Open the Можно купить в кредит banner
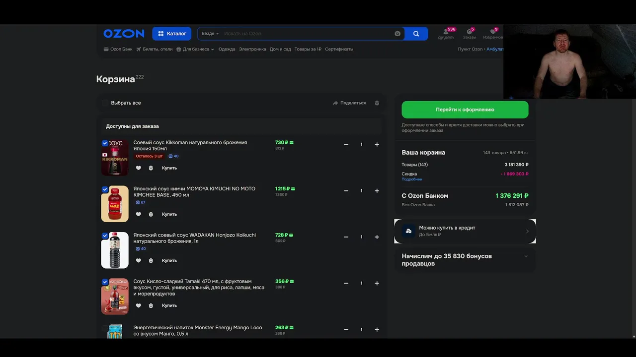636x357 pixels. [465, 231]
